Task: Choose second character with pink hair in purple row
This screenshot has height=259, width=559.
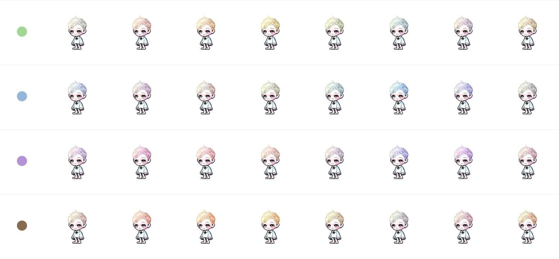Action: [x=142, y=162]
